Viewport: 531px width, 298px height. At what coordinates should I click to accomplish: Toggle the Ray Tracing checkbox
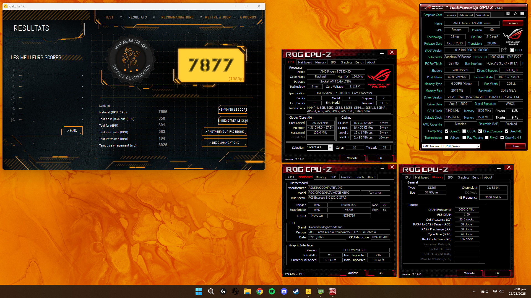(464, 138)
